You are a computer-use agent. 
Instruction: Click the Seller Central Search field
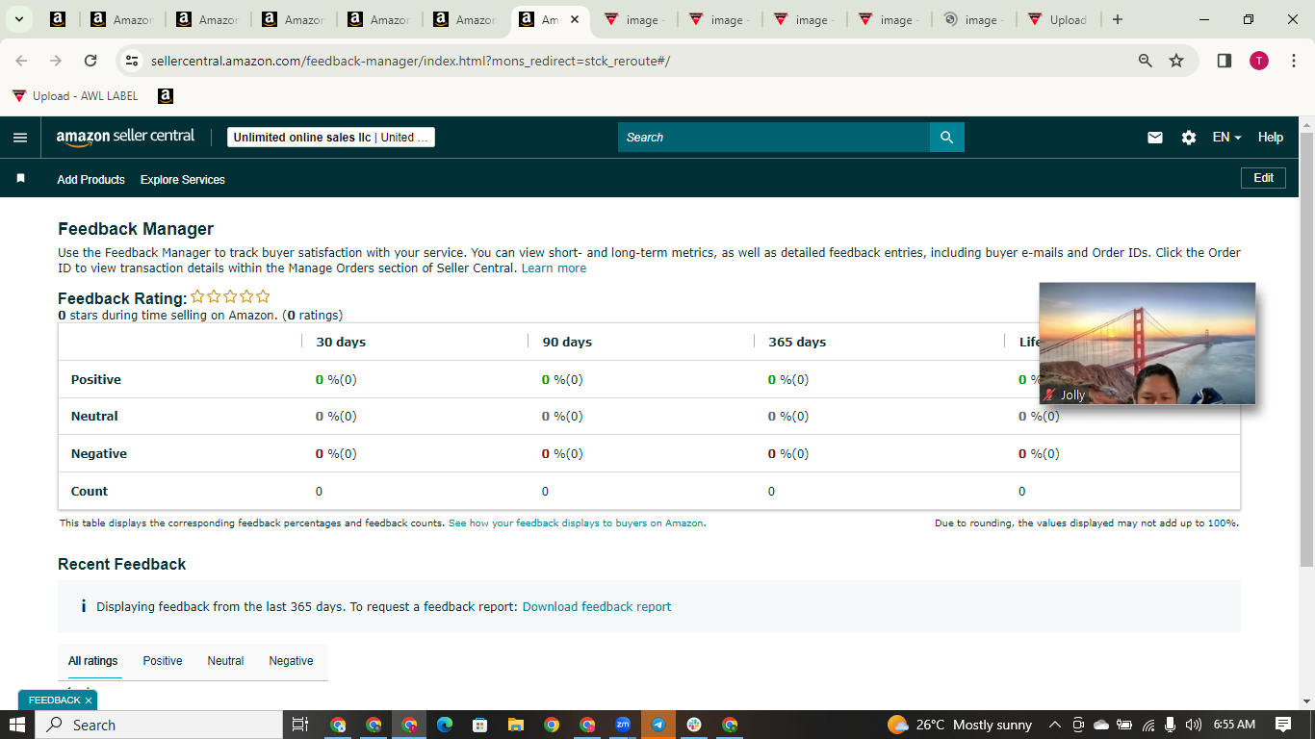pos(774,138)
